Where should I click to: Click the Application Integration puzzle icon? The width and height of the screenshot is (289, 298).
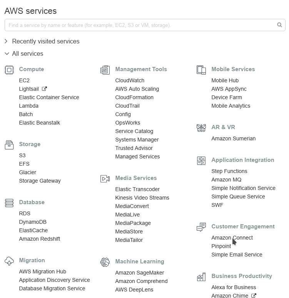coord(201,161)
